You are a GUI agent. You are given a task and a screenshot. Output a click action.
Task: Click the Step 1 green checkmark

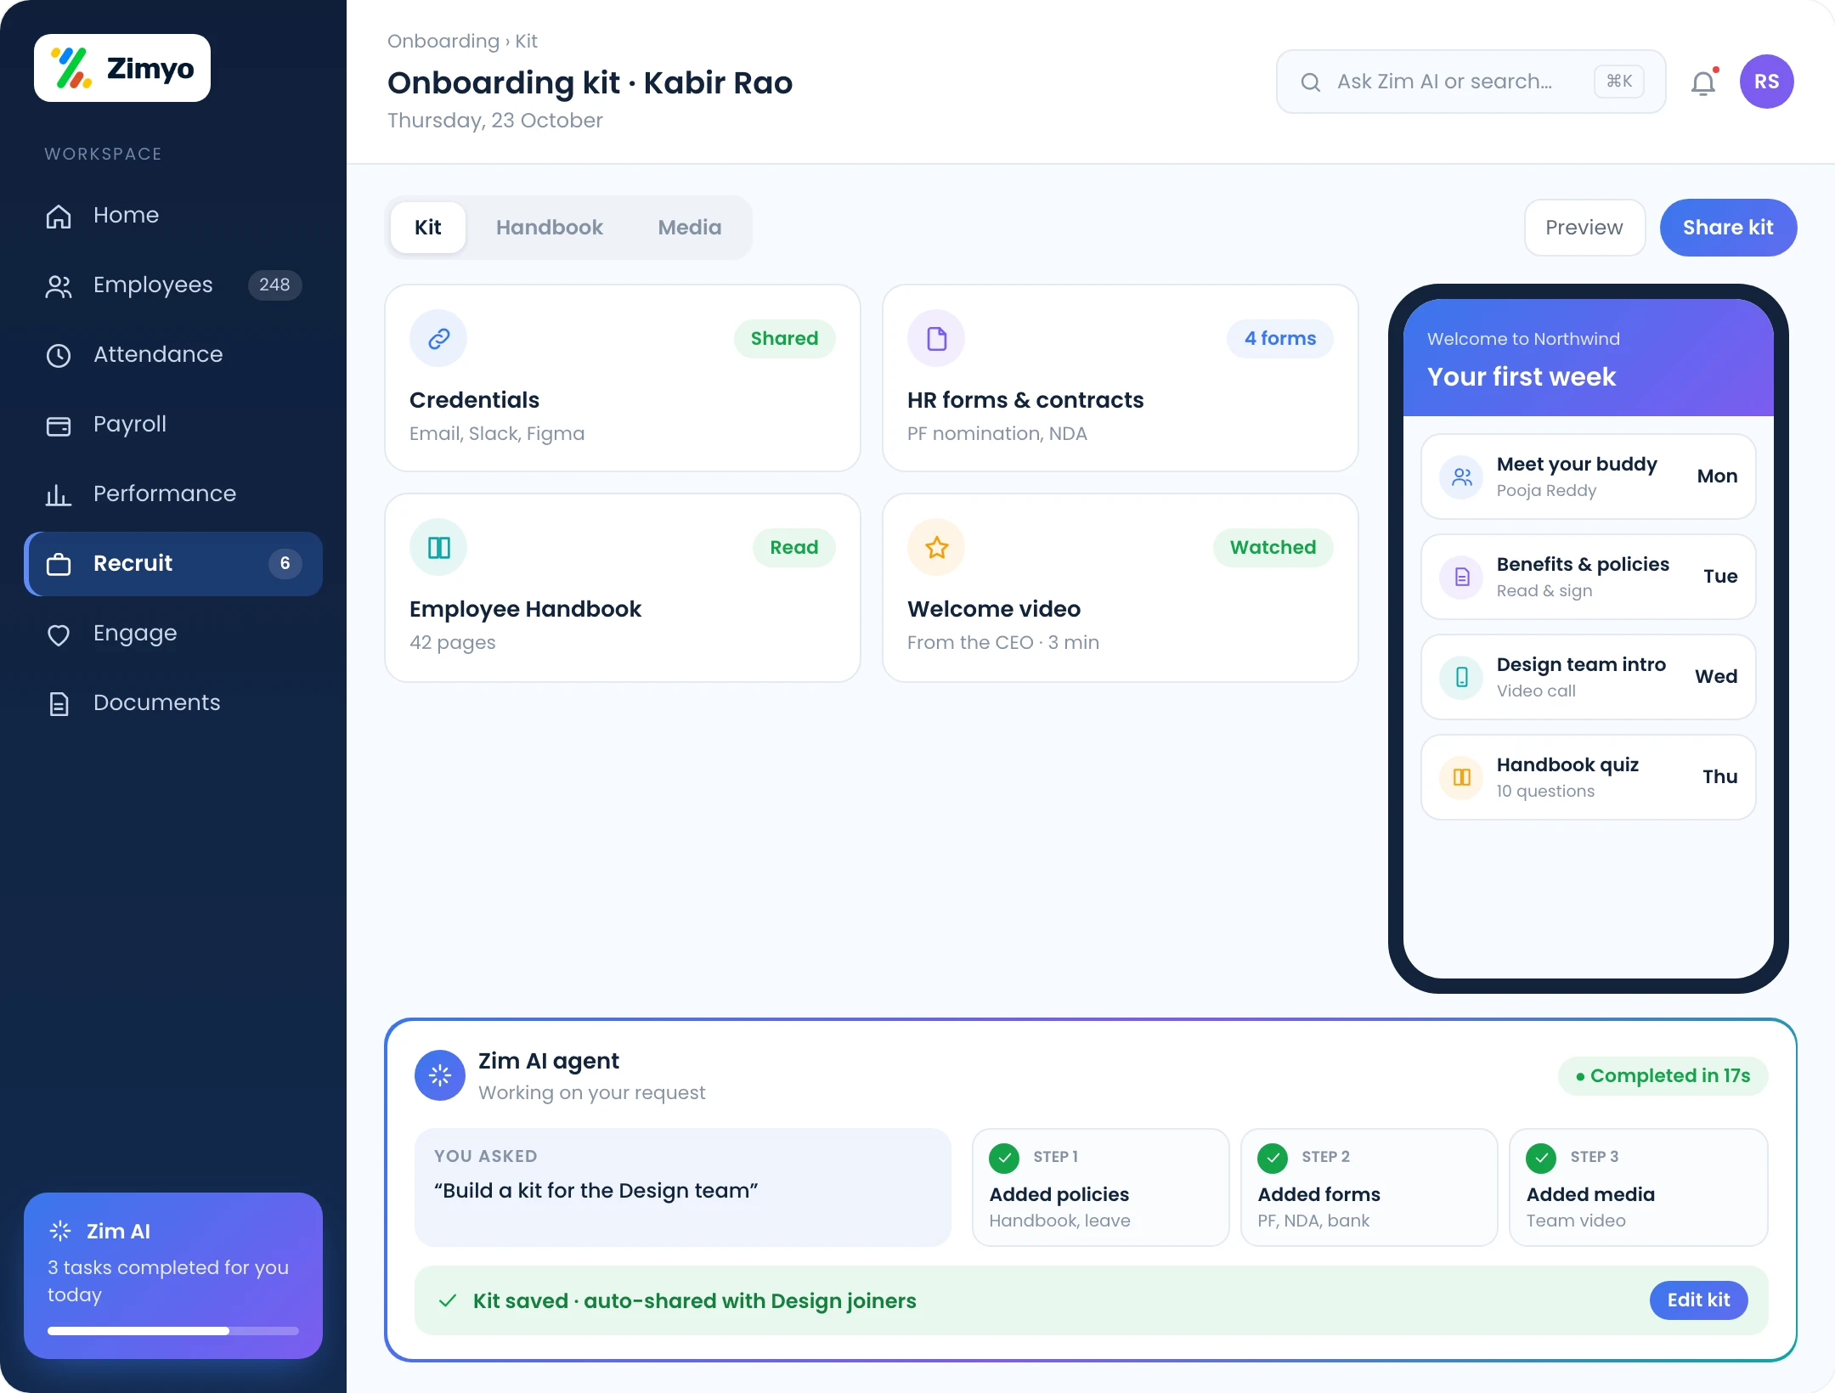point(1004,1157)
